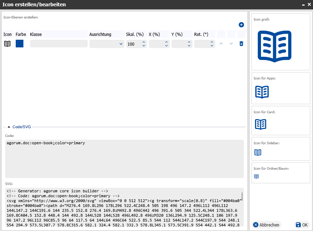
Task: Increase the Skal. (%) value with spinner
Action: pyautogui.click(x=144, y=42)
